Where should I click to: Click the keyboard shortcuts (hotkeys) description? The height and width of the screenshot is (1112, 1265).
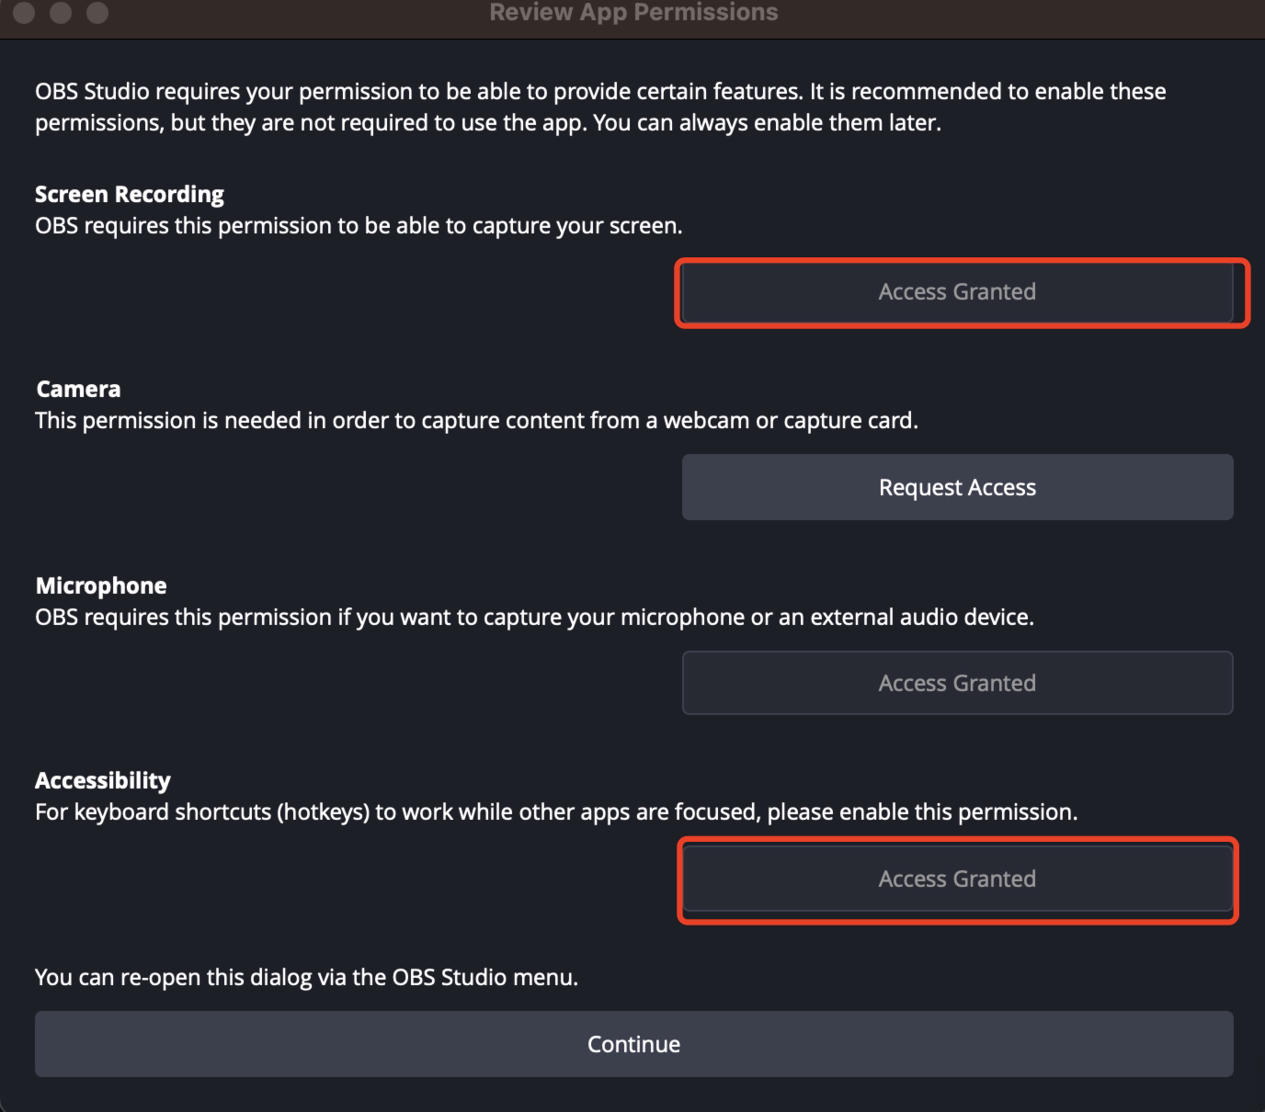tap(555, 811)
